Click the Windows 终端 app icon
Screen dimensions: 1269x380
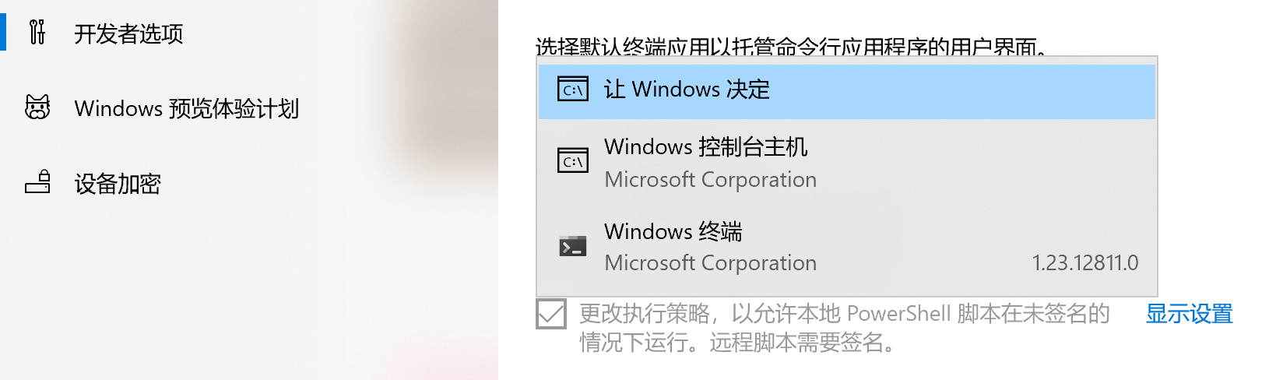pos(573,247)
